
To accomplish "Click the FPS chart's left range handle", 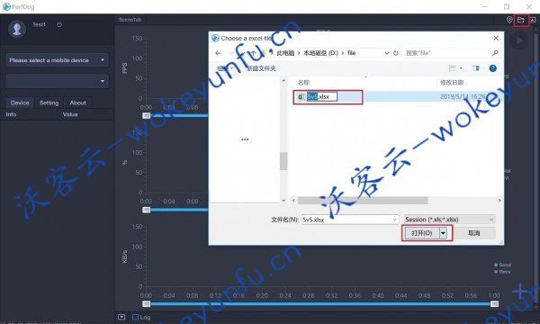I will tap(147, 115).
